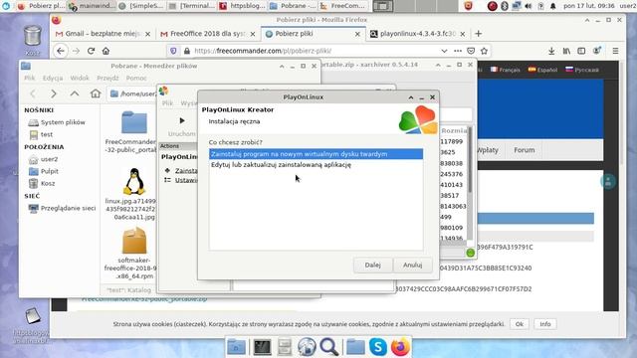Select 'Edytuj lub zaktualizuj zainstalowaną aplikację'
This screenshot has width=637, height=358.
tap(316, 165)
